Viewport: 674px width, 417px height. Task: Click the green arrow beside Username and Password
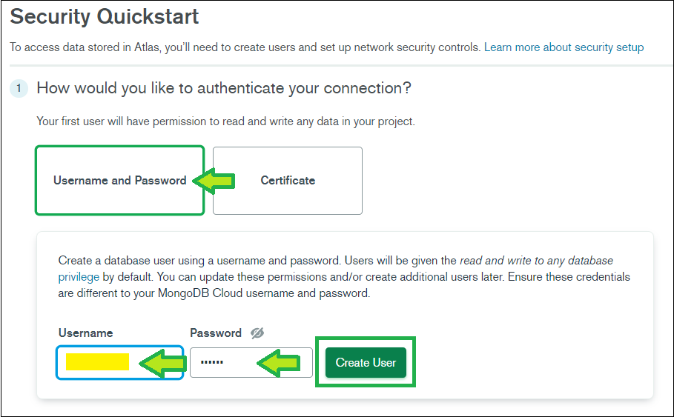214,181
